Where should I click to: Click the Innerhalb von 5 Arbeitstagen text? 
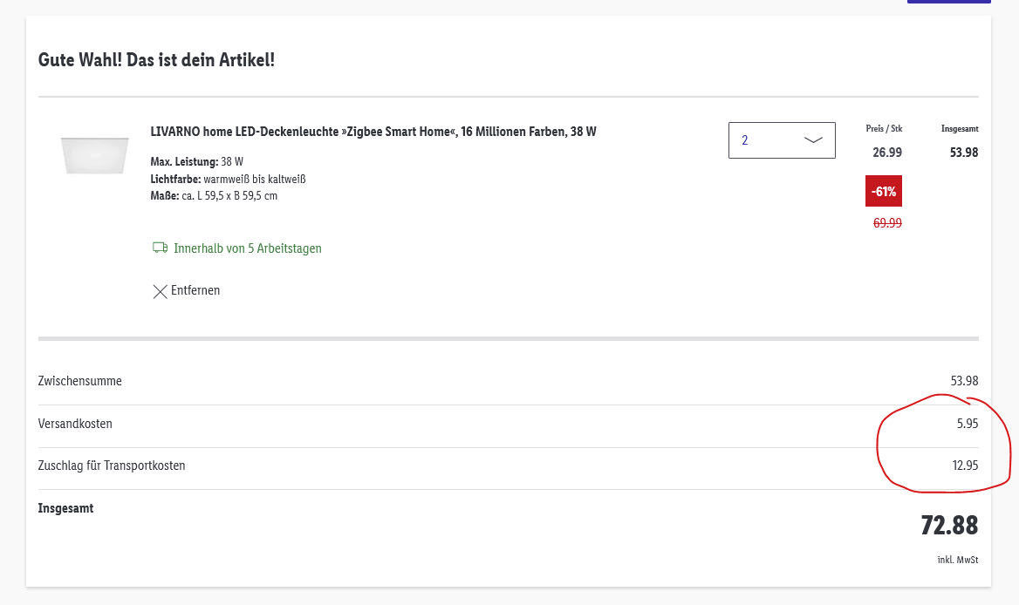coord(248,248)
